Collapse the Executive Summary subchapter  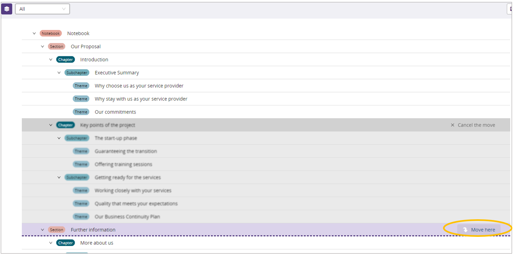pyautogui.click(x=59, y=73)
